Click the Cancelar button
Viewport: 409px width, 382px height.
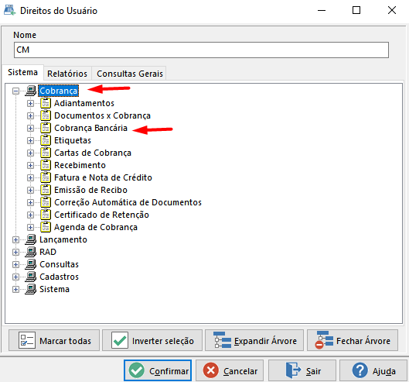pyautogui.click(x=230, y=370)
